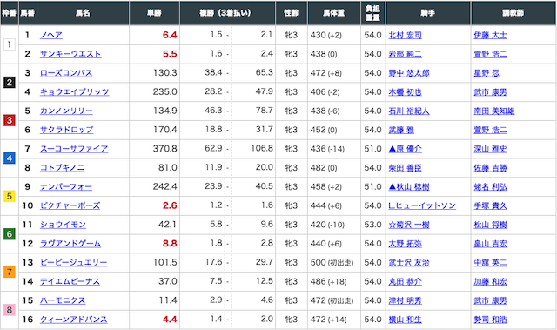This screenshot has width=557, height=330.
Task: Open trainer 佐藤 吉勝 link
Action: coord(490,168)
